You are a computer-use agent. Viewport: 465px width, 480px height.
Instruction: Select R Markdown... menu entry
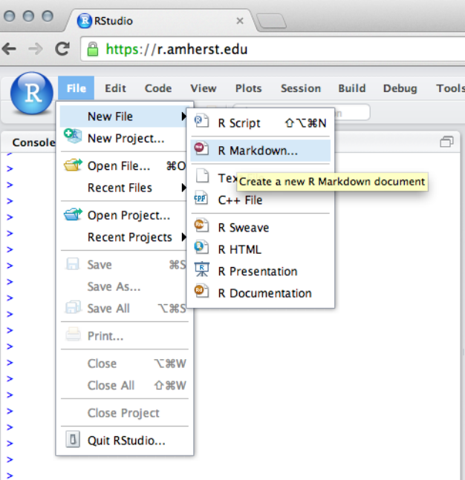pyautogui.click(x=261, y=151)
